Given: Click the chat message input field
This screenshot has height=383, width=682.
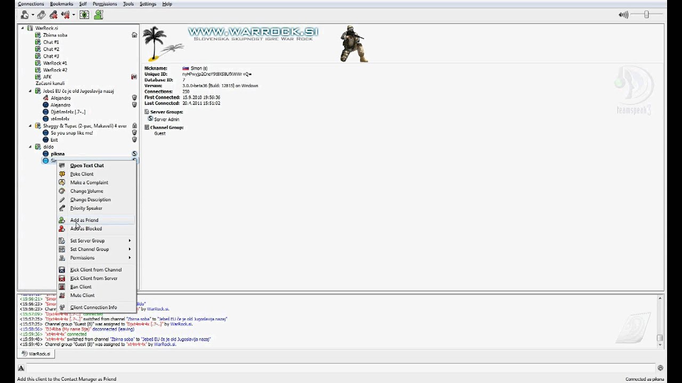Looking at the screenshot, I should pyautogui.click(x=340, y=368).
